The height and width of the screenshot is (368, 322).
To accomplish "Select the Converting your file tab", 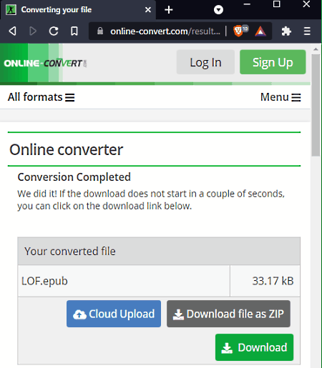I will click(78, 10).
